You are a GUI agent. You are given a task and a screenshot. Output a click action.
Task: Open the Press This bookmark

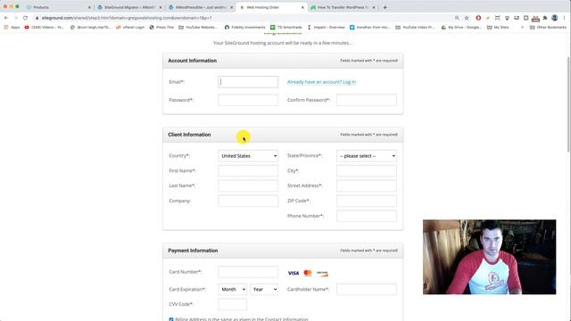[161, 28]
